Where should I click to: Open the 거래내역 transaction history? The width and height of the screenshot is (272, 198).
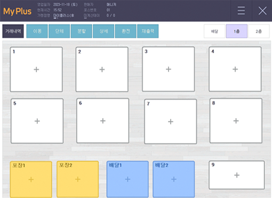13,31
